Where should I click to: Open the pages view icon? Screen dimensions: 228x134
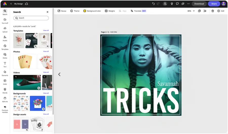199,11
